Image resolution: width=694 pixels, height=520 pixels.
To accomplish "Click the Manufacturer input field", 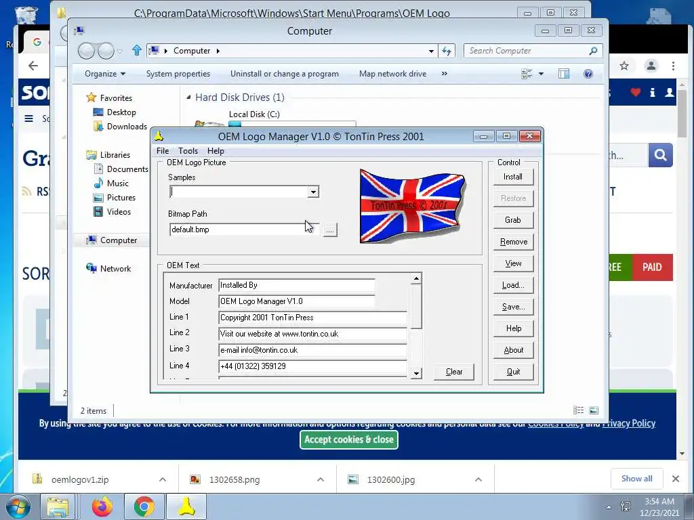I will 297,285.
